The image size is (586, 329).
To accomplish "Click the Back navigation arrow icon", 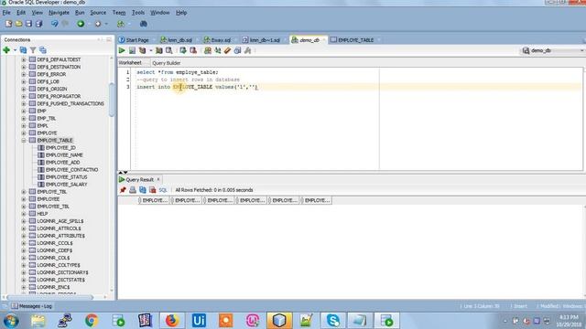I will [x=55, y=24].
